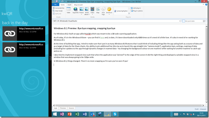Click the Add plug-in button
Viewport: 209px width, 118px height.
click(x=136, y=8)
